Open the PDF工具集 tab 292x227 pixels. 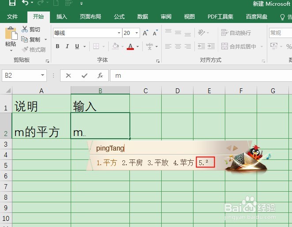point(220,17)
